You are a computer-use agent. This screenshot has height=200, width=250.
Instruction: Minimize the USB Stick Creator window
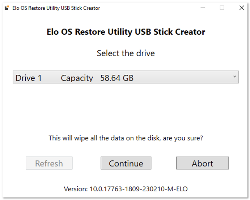coord(203,8)
